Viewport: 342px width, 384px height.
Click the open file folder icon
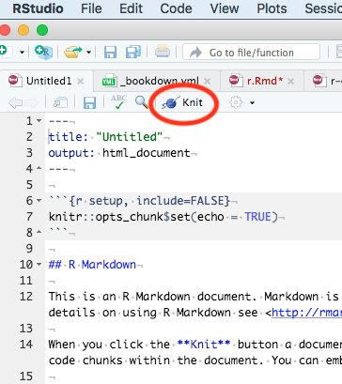[x=73, y=52]
